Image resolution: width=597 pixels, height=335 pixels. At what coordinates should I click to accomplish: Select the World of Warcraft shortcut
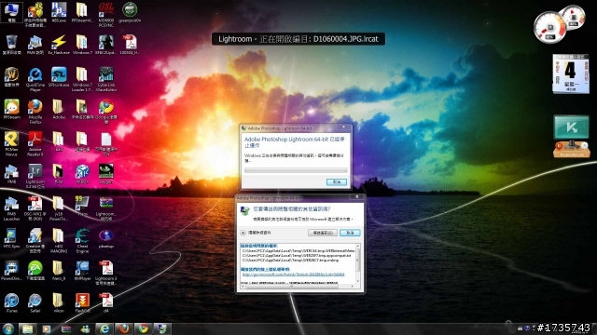tap(11, 77)
